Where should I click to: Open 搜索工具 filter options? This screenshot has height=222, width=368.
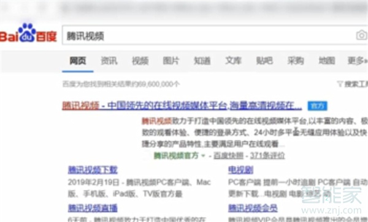click(x=353, y=84)
